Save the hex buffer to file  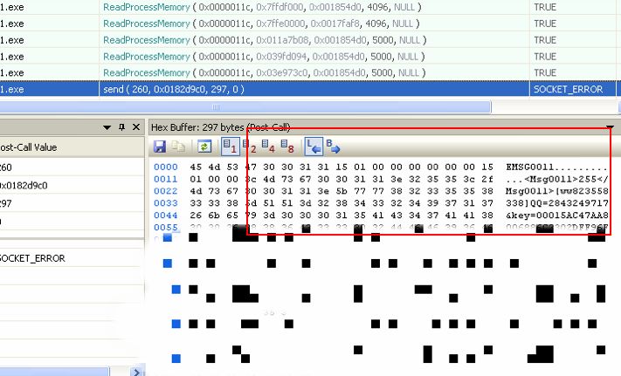pyautogui.click(x=160, y=147)
